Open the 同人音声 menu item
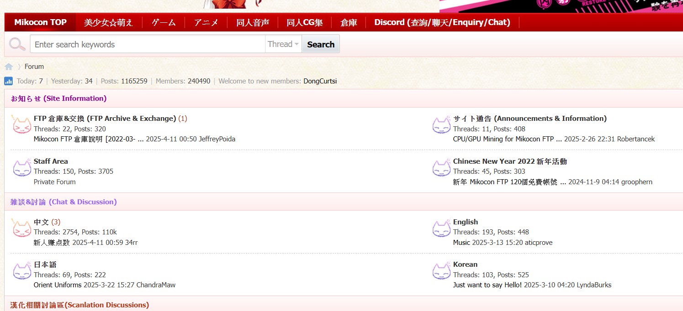Screen dimensions: 683x311 [x=253, y=22]
